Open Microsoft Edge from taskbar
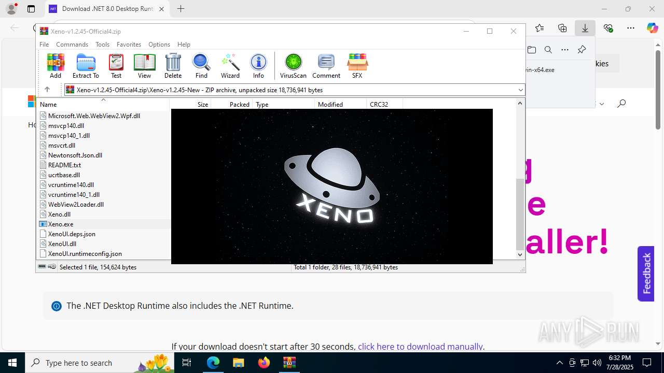This screenshot has width=664, height=373. (213, 363)
